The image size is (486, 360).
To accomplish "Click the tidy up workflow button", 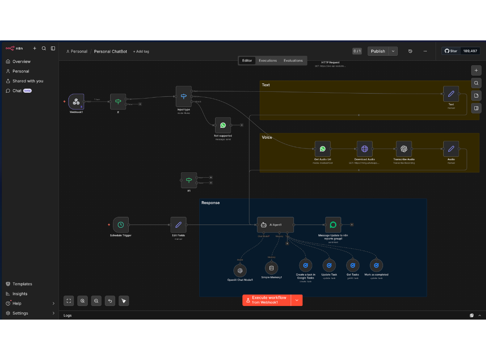I will (x=124, y=301).
